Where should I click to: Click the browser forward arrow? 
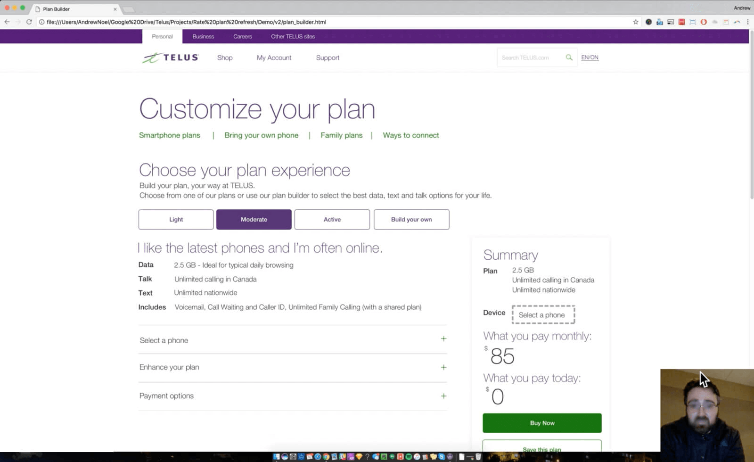(18, 22)
